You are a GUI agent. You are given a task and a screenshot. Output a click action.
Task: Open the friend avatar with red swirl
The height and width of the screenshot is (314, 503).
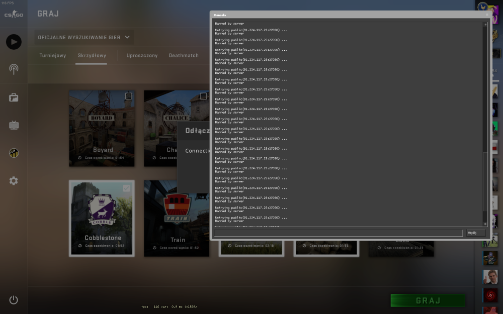coord(490,295)
